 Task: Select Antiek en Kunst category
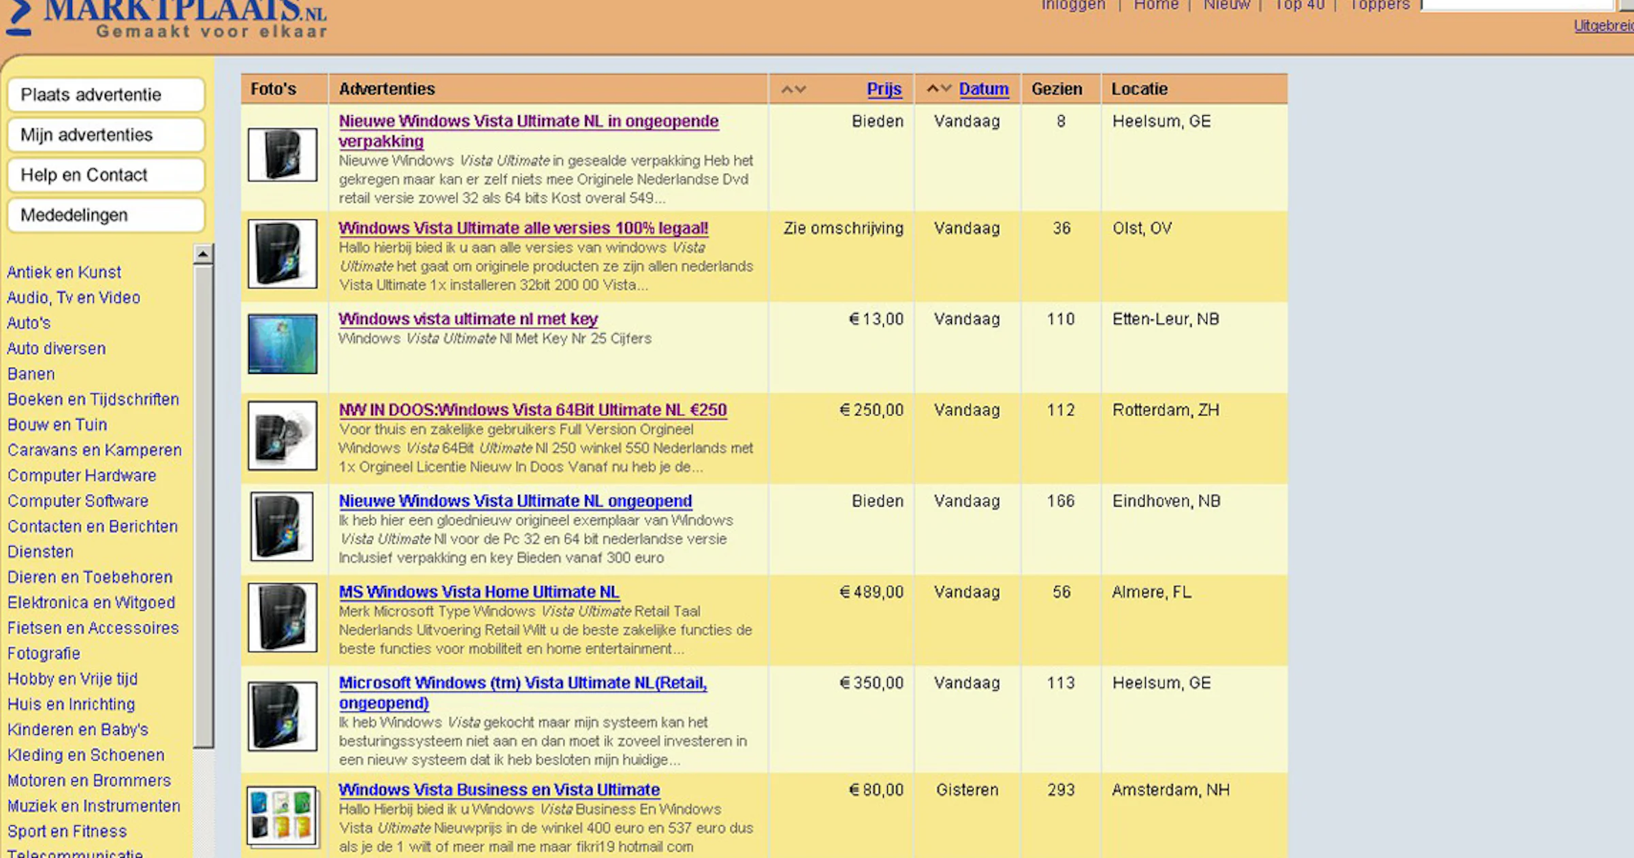pyautogui.click(x=64, y=272)
